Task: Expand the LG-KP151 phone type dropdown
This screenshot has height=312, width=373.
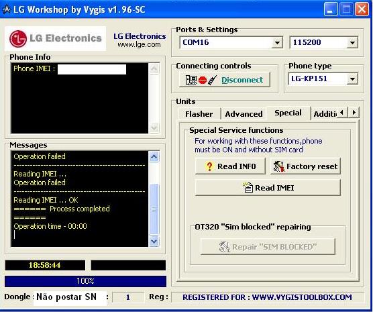Action: coord(352,79)
